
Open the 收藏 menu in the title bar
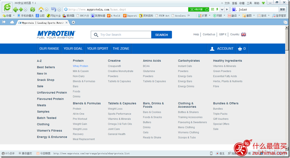(242, 3)
